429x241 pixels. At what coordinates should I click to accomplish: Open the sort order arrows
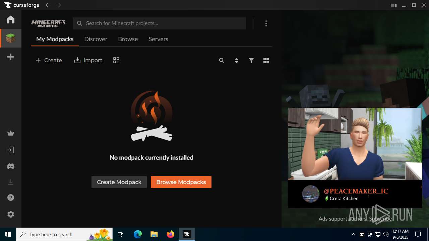pyautogui.click(x=237, y=61)
